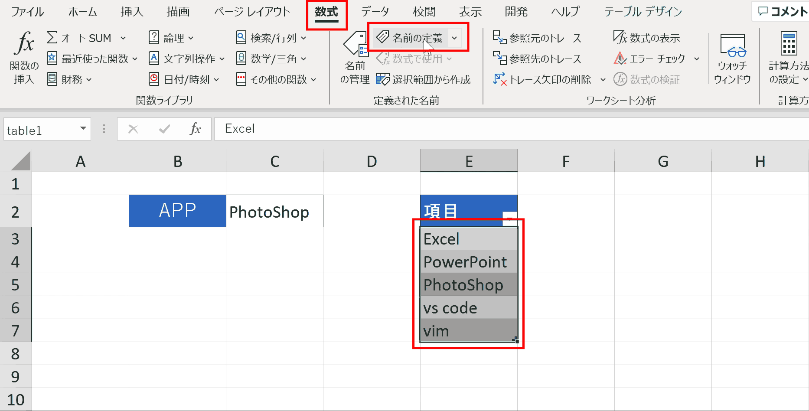This screenshot has width=809, height=411.
Task: Open the 項目 filter dropdown button
Action: (509, 218)
